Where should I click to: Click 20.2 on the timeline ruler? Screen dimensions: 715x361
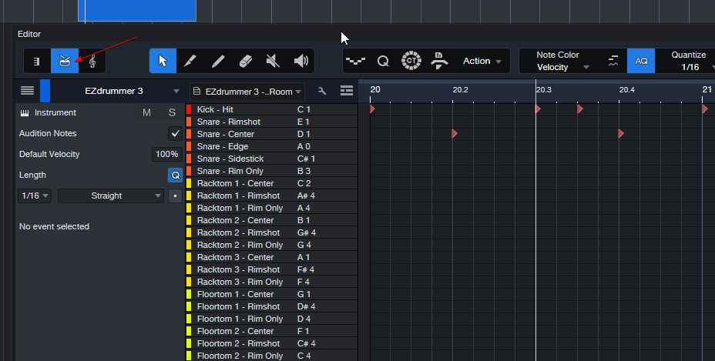pos(460,90)
